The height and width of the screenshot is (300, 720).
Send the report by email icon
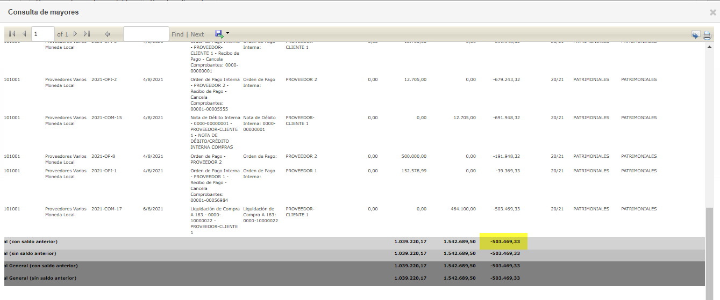[x=696, y=35]
